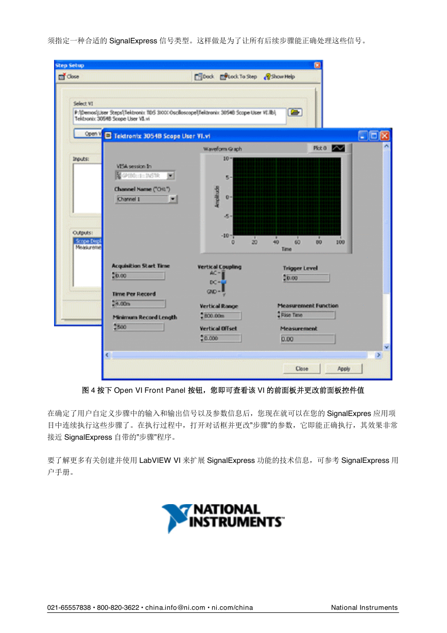Click the Vertical Range stepper arrows
Image resolution: width=447 pixels, height=633 pixels.
click(202, 315)
